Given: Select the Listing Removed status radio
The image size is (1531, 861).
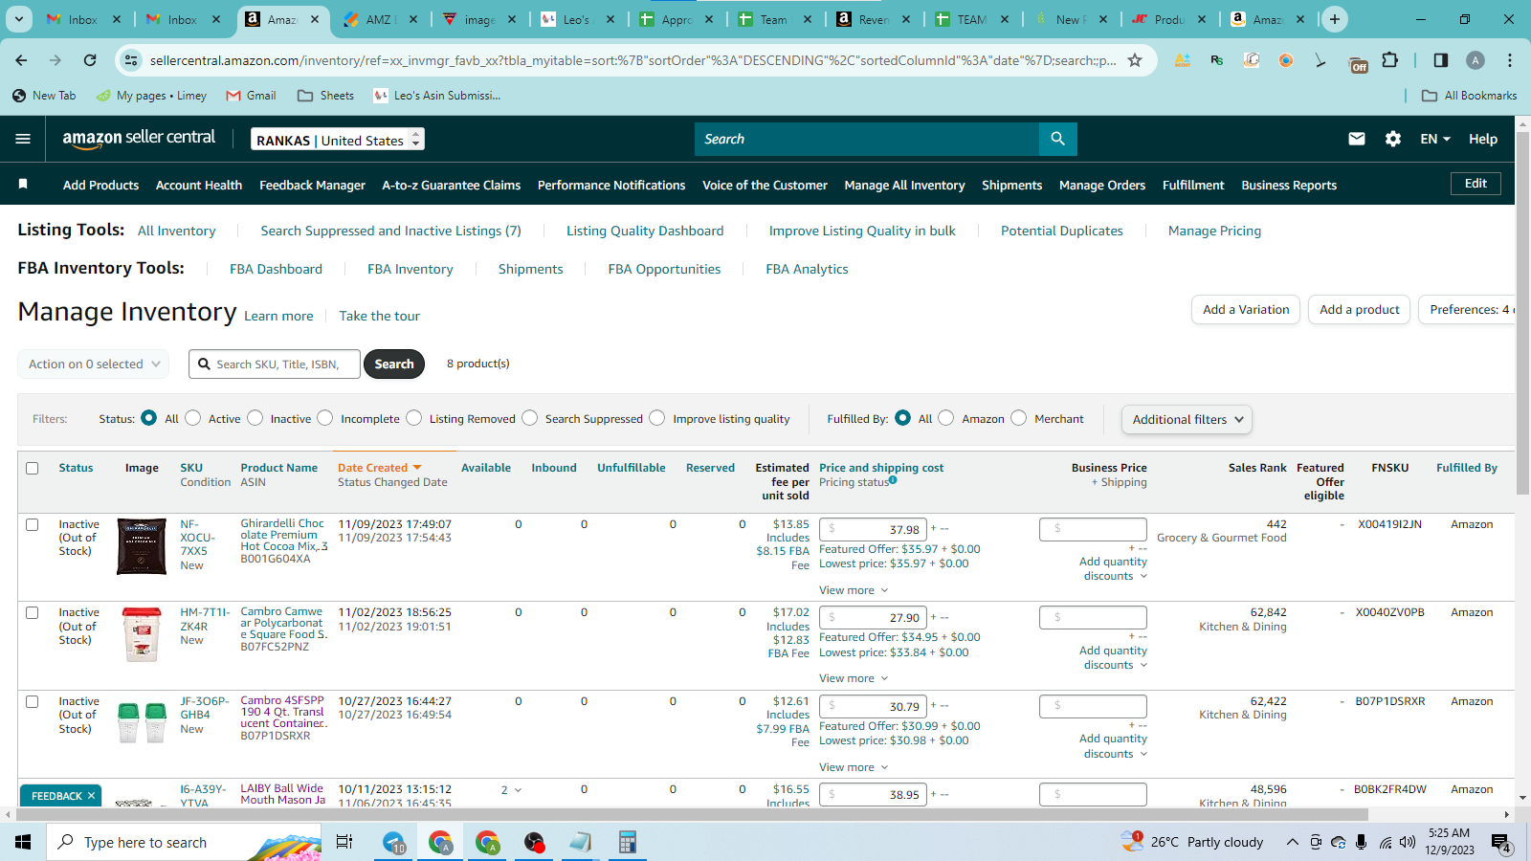Looking at the screenshot, I should (x=414, y=418).
